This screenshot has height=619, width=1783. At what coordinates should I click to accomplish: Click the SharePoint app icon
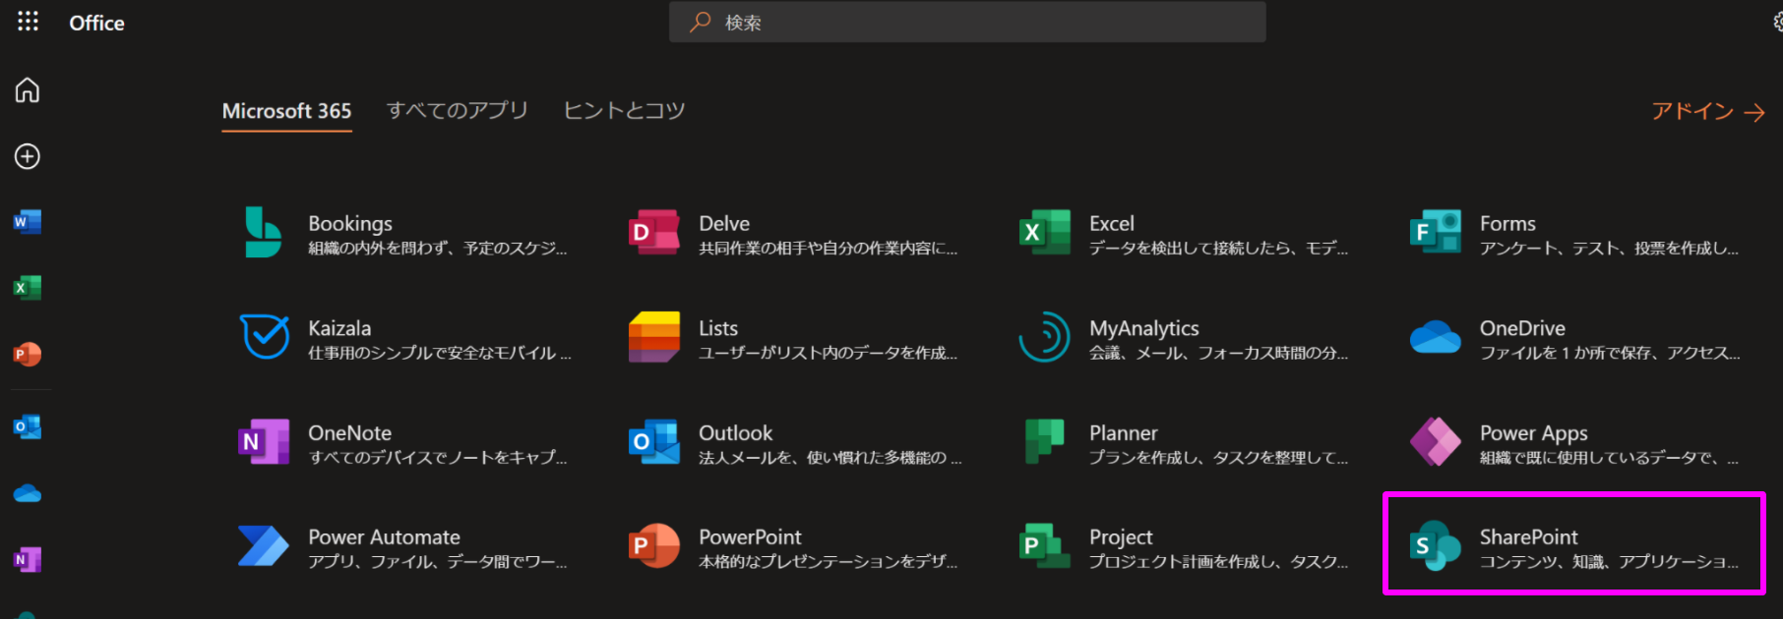[x=1436, y=546]
